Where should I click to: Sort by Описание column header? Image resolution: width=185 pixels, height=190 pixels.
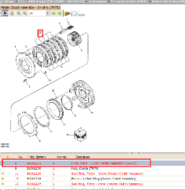(x=83, y=157)
